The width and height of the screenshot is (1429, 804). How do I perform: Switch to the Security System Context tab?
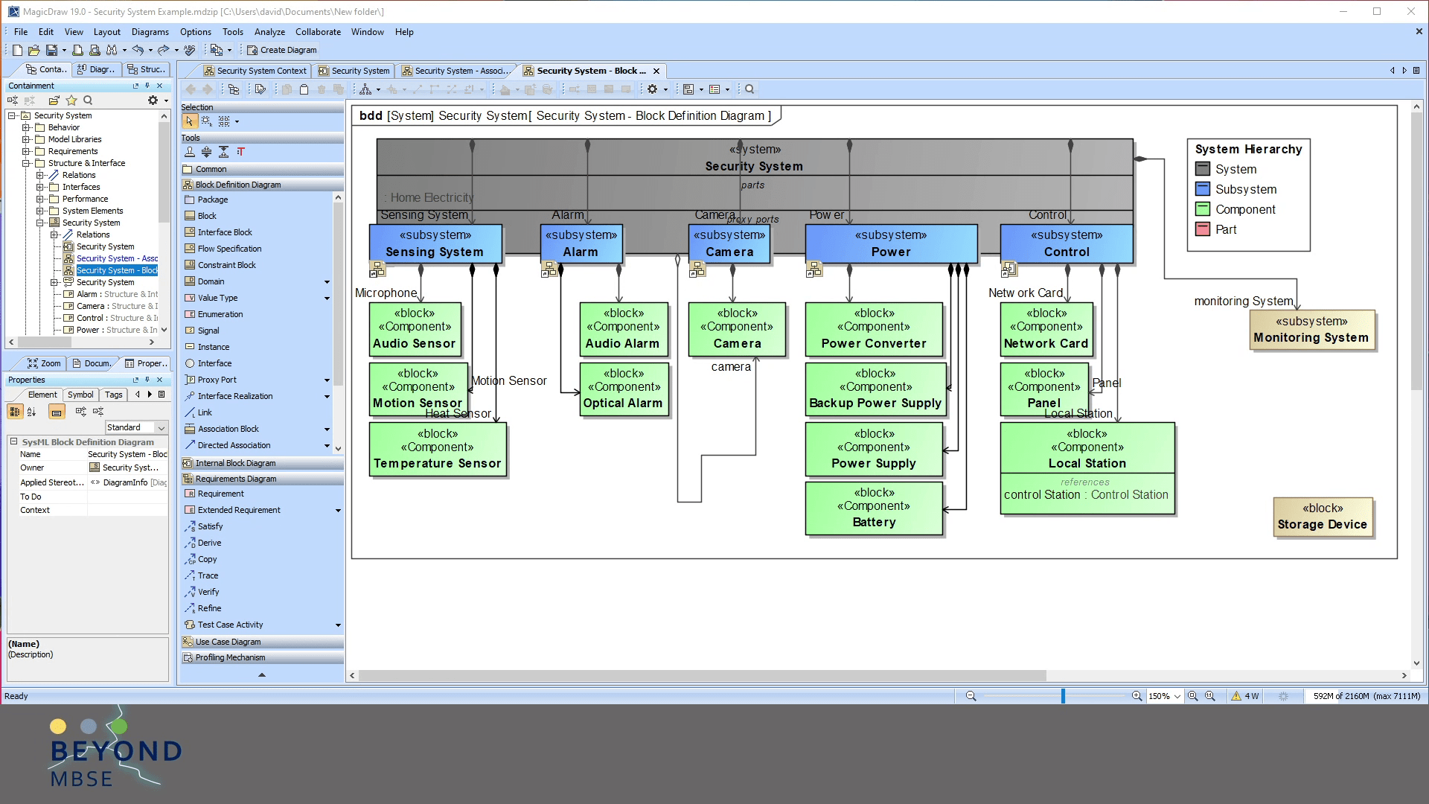pyautogui.click(x=256, y=70)
